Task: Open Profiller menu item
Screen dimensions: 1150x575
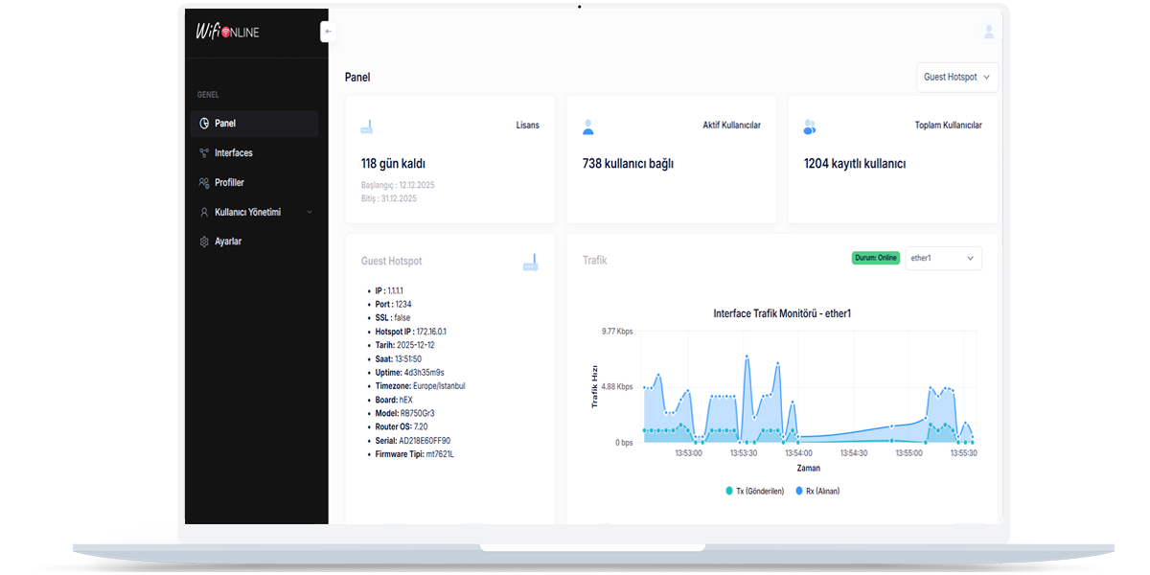Action: [229, 183]
